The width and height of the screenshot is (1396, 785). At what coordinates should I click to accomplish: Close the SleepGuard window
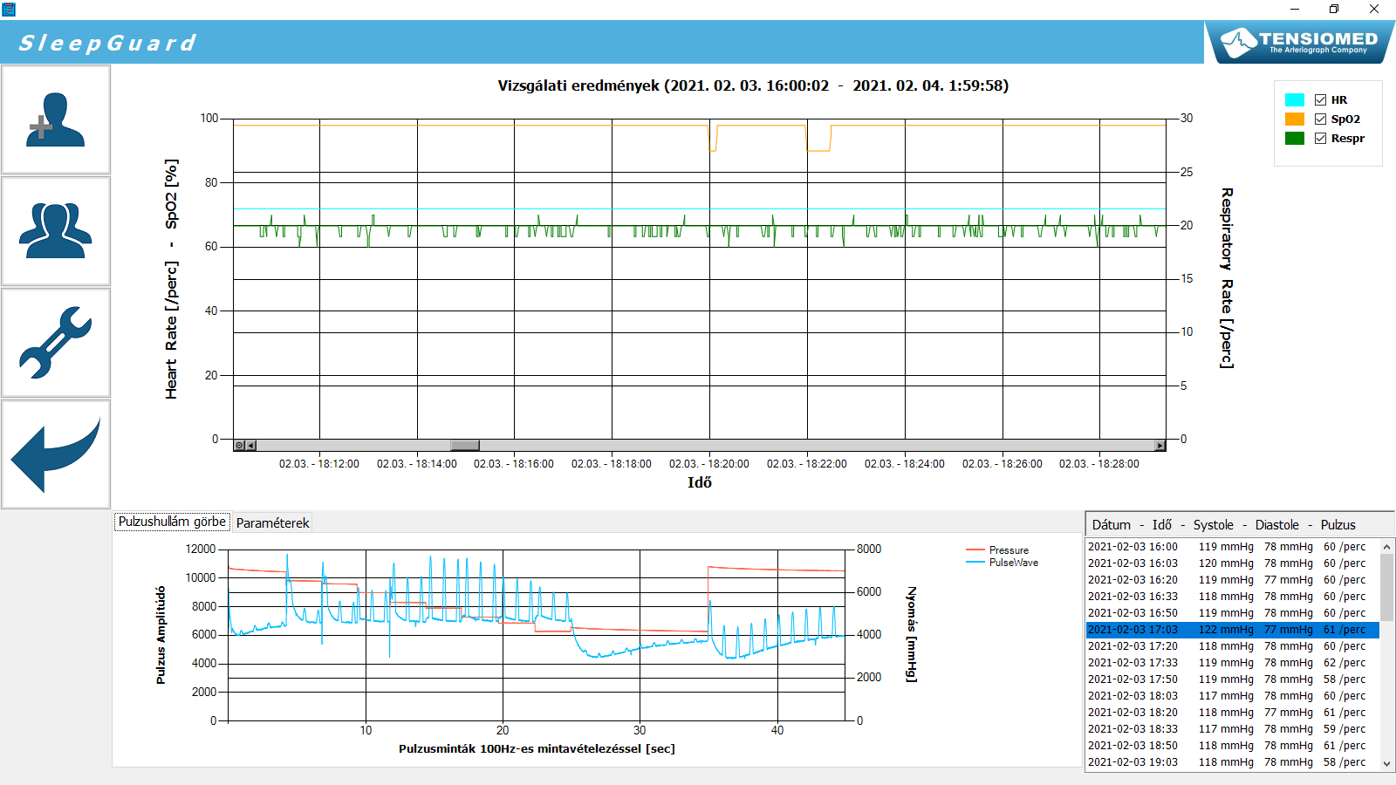pos(1374,9)
